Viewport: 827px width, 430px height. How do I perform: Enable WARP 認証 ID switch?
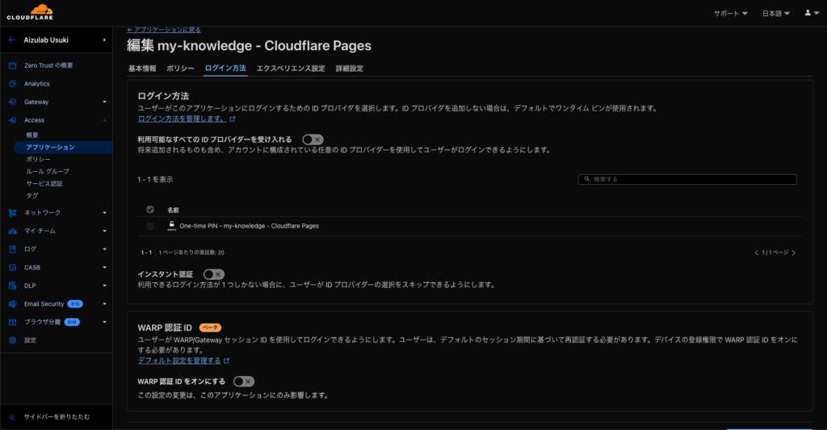click(244, 382)
